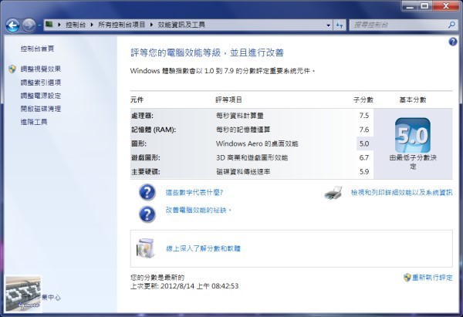Image resolution: width=463 pixels, height=317 pixels.
Task: Open the 這些數字代表什麼? link
Action: point(194,193)
